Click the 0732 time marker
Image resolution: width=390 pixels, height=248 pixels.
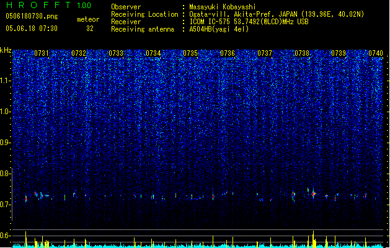click(79, 53)
